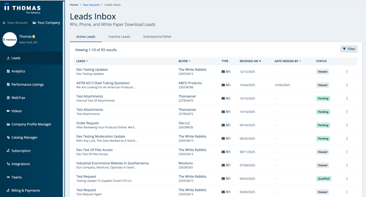The width and height of the screenshot is (366, 197).
Task: Click the TYPE column header
Action: pyautogui.click(x=225, y=61)
